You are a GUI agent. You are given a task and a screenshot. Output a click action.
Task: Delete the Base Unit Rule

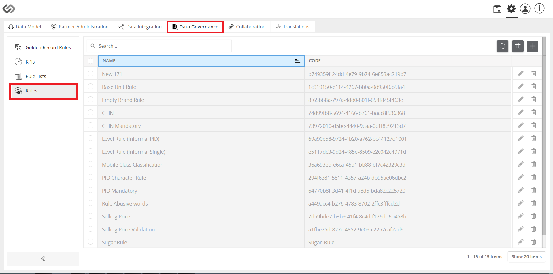pyautogui.click(x=533, y=87)
